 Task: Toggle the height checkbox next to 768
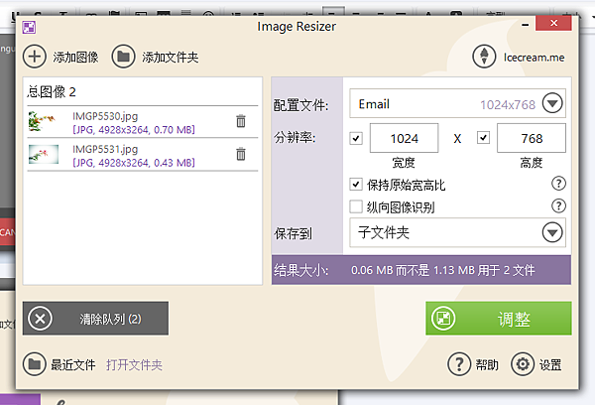484,138
